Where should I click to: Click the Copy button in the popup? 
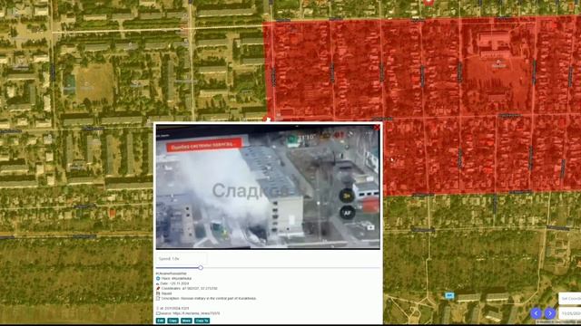[173, 321]
